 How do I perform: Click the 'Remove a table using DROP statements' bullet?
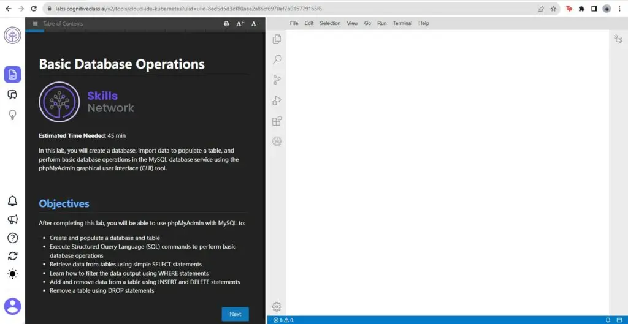tap(102, 291)
